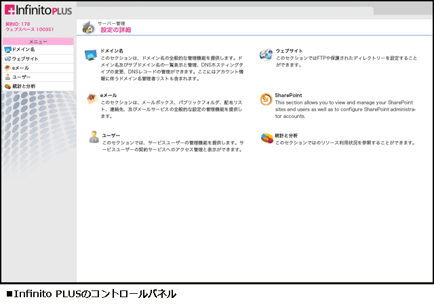Open the ウェブサイト section heading link
Image resolution: width=434 pixels, height=304 pixels.
point(289,51)
